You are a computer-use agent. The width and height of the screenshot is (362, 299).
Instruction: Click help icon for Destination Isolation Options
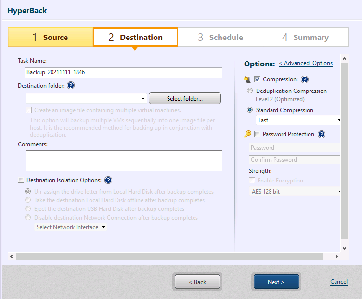(x=108, y=180)
